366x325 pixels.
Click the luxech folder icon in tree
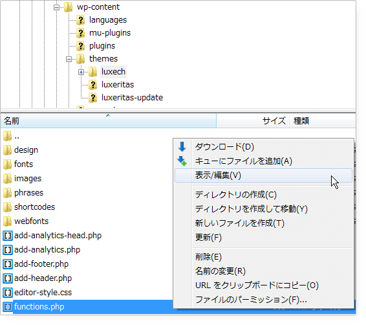click(93, 72)
